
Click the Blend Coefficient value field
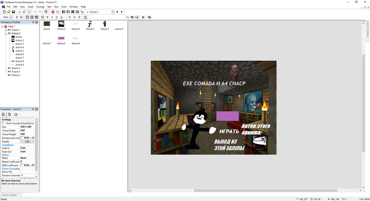pos(27,161)
